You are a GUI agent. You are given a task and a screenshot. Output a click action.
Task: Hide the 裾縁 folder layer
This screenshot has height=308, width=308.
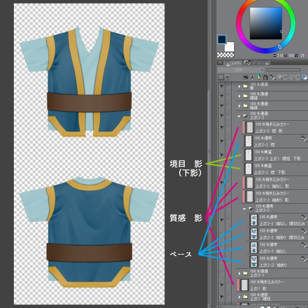tap(221, 96)
